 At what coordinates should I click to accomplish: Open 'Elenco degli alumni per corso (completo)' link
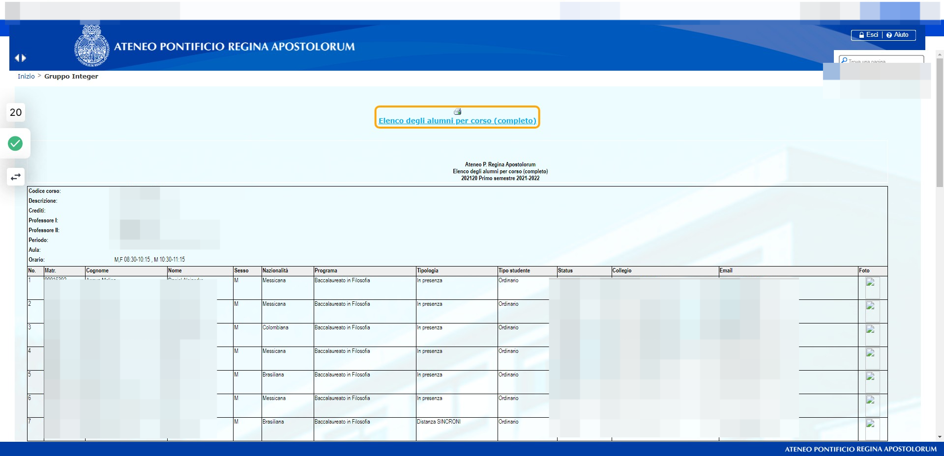(x=457, y=121)
